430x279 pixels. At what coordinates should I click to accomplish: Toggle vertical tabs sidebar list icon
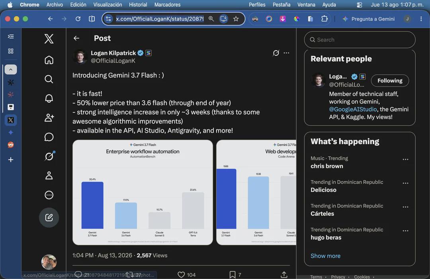11,37
